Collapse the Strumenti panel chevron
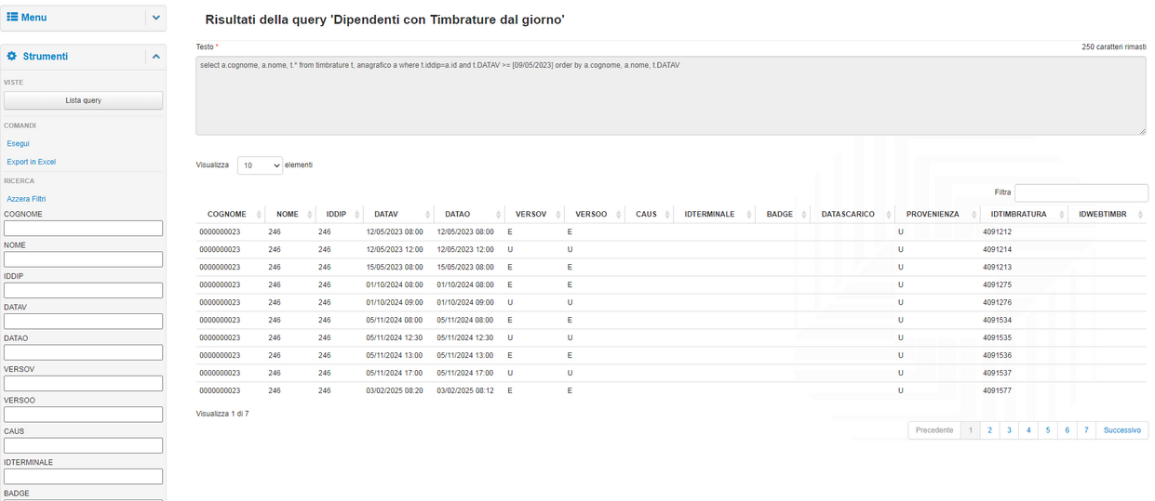Screen dimensions: 1155x501 click(x=155, y=57)
